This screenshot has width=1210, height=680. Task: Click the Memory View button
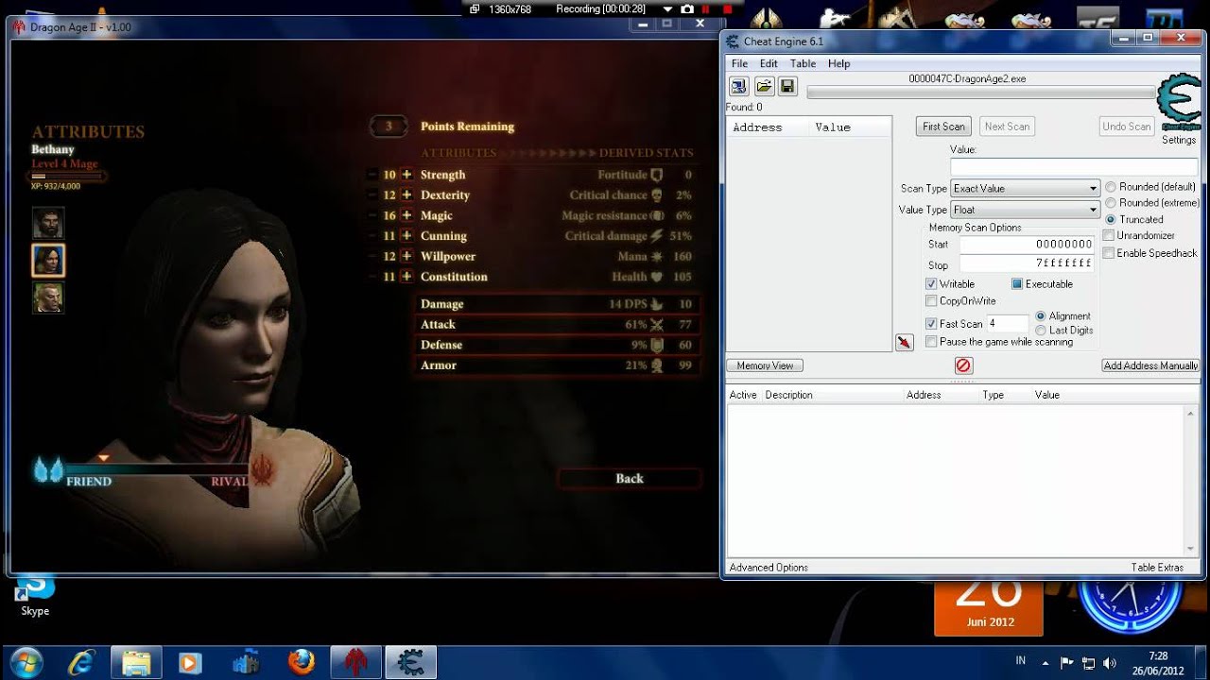765,365
